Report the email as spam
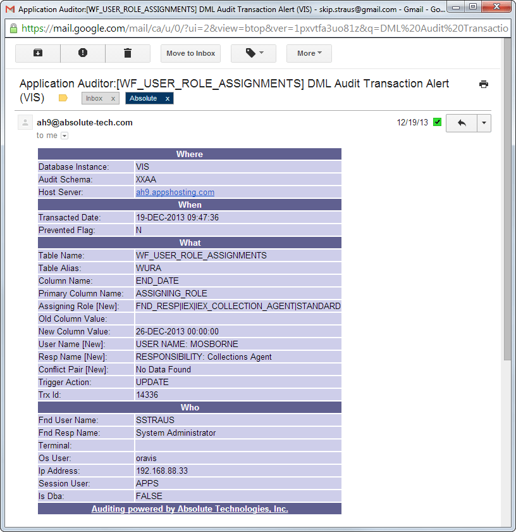This screenshot has width=516, height=532. pyautogui.click(x=82, y=53)
